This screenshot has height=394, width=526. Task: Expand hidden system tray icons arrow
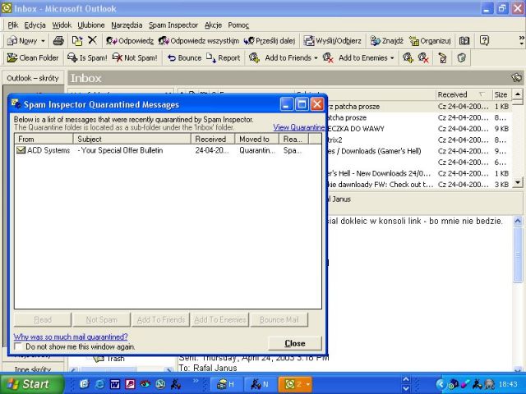[441, 384]
